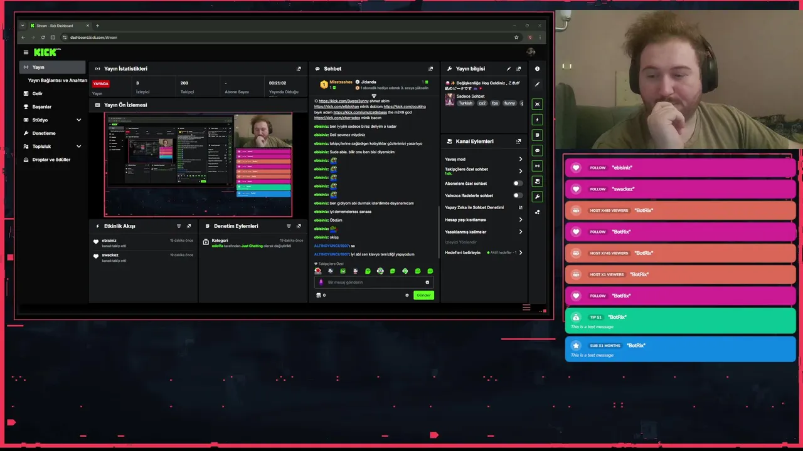The height and width of the screenshot is (451, 803).
Task: Click the chat scrollbar
Action: coord(438,231)
